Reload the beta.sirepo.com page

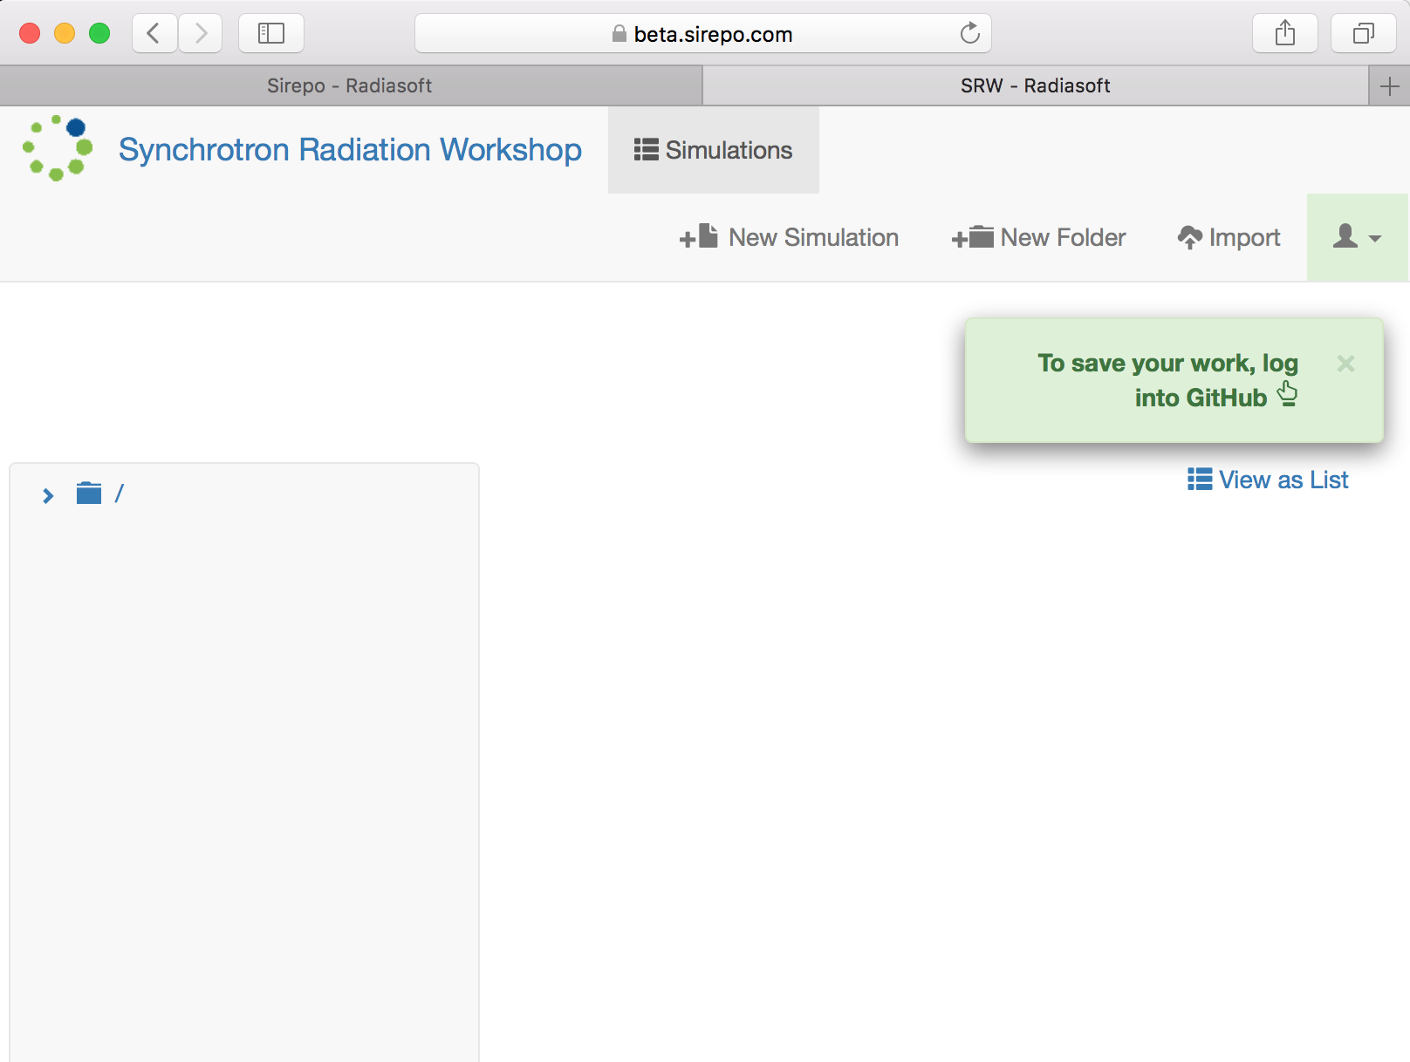click(x=970, y=34)
